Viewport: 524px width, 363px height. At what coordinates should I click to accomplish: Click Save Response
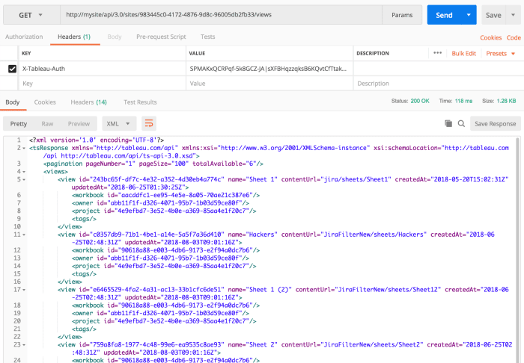coord(496,124)
